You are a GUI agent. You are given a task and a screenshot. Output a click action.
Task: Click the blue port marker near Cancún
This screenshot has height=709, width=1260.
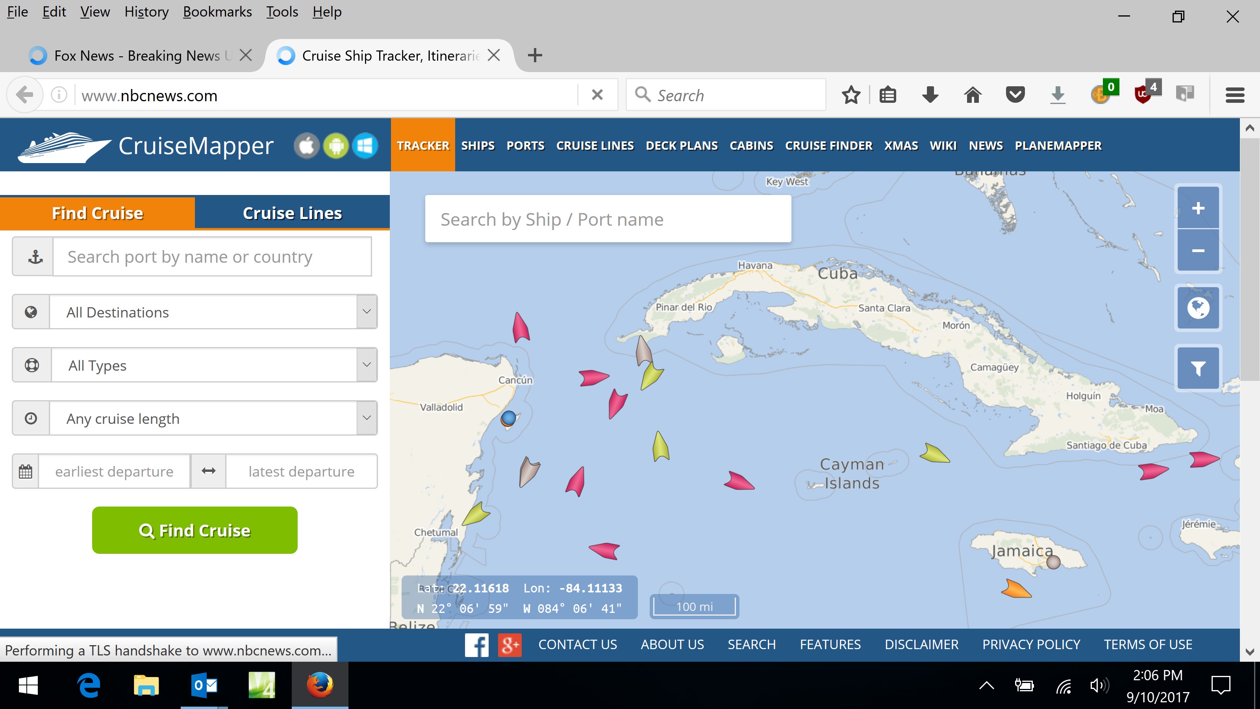509,418
